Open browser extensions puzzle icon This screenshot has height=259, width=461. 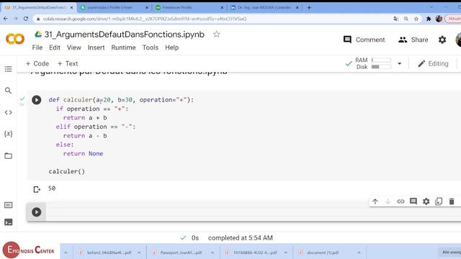tap(429, 19)
